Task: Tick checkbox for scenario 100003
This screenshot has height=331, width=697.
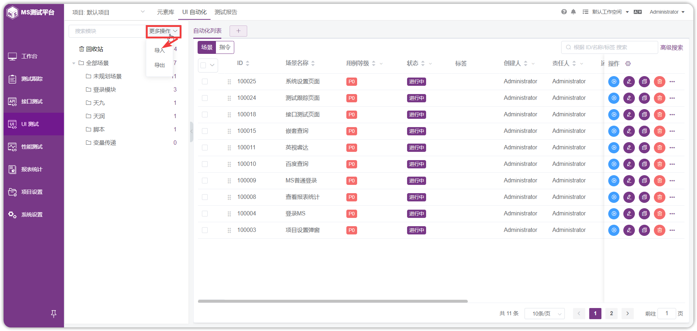Action: (205, 230)
